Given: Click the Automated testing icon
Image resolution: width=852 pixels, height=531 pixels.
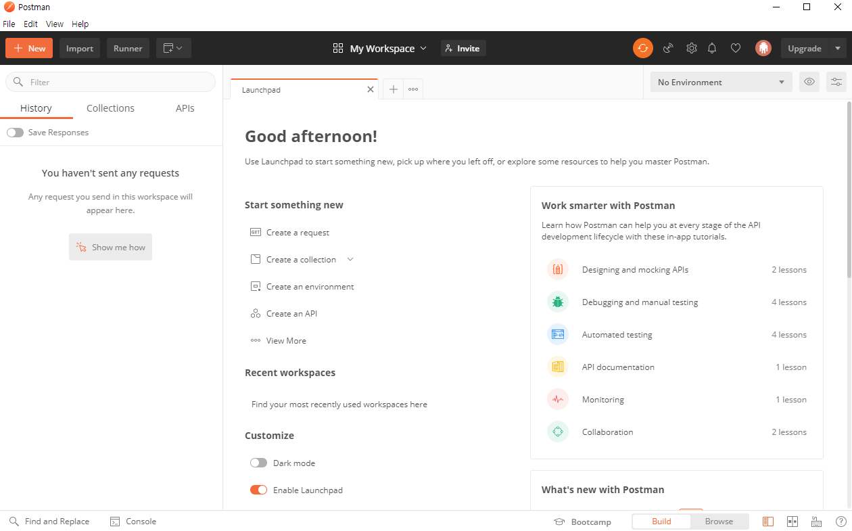Looking at the screenshot, I should point(558,334).
